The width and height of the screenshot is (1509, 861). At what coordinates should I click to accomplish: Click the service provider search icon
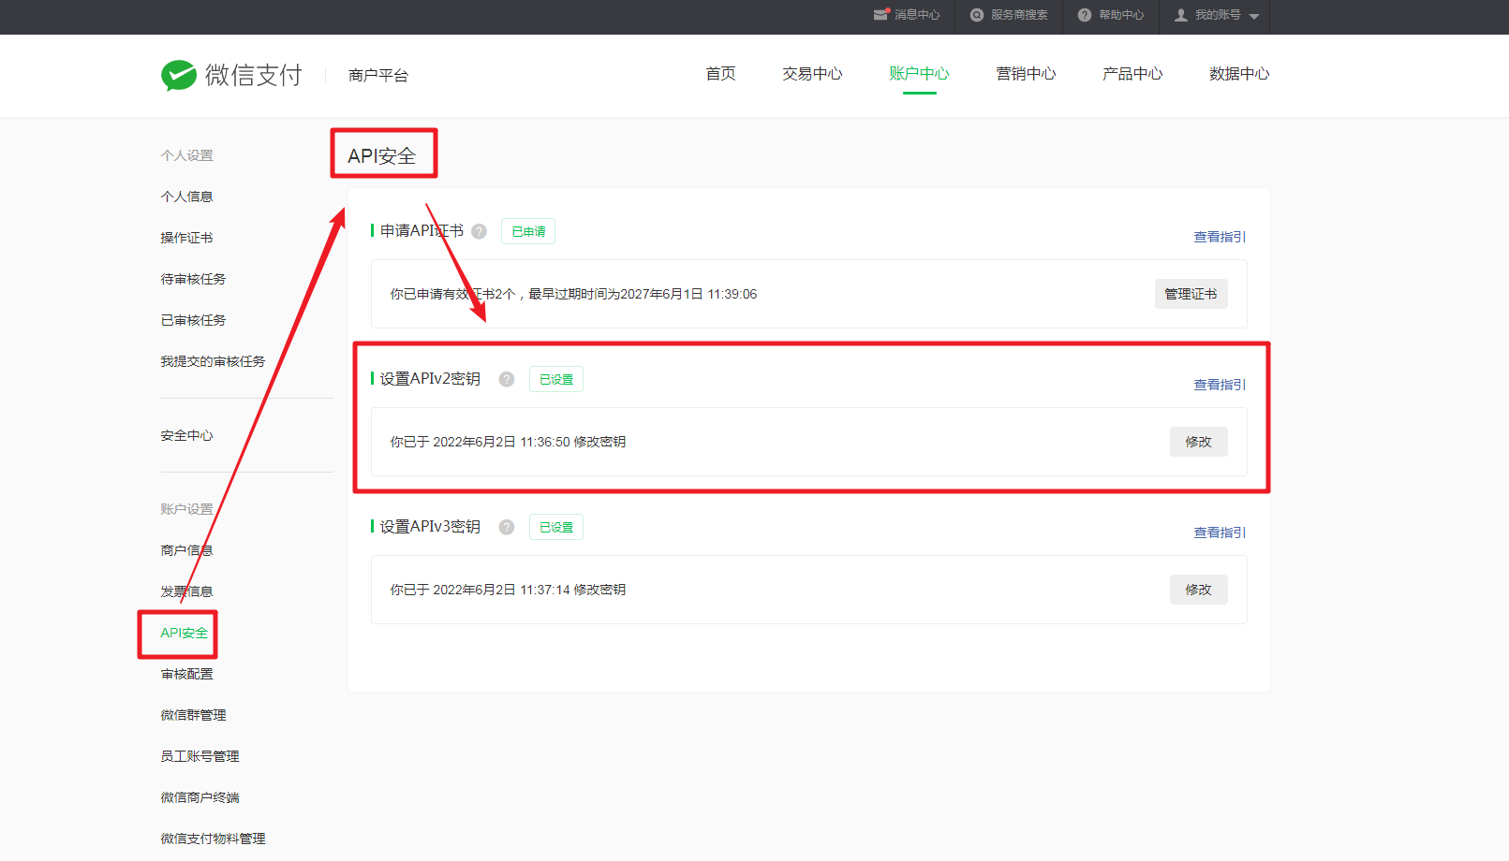pyautogui.click(x=977, y=15)
